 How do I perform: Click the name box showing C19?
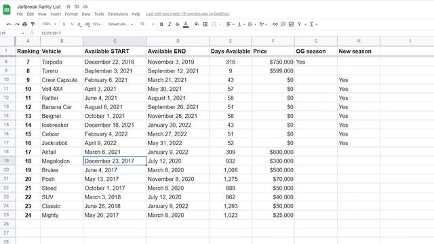click(x=12, y=33)
